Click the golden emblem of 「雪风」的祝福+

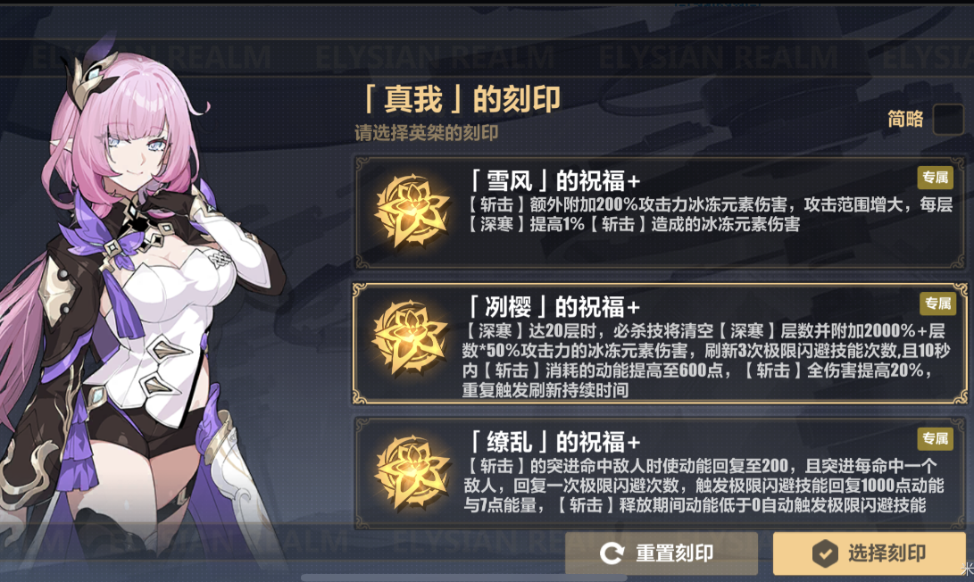tap(412, 212)
